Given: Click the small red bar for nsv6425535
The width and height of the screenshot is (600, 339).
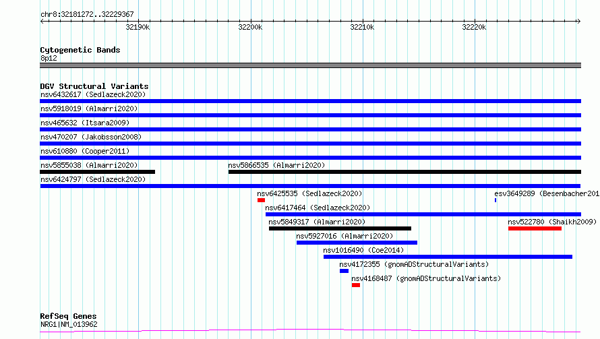Looking at the screenshot, I should (x=261, y=200).
